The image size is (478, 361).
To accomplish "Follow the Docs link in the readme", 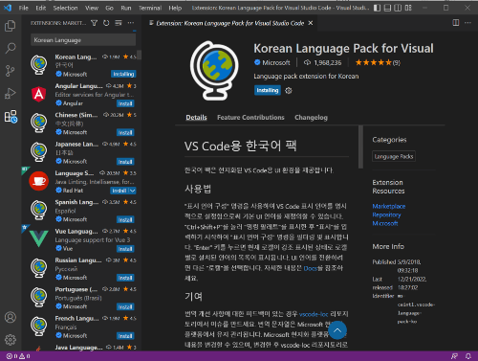I will (x=310, y=268).
